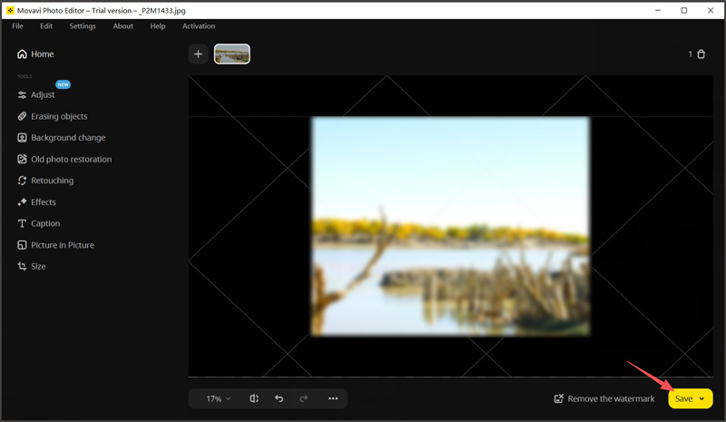Choose the Background change tool
This screenshot has width=726, height=422.
62,138
